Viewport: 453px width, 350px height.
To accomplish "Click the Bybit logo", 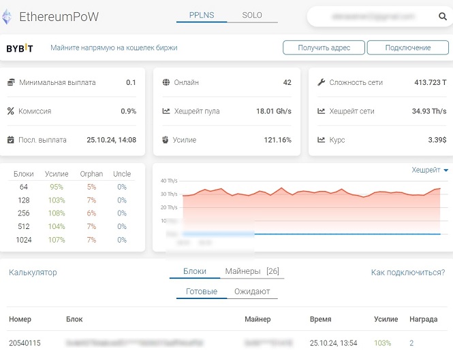I will [20, 48].
